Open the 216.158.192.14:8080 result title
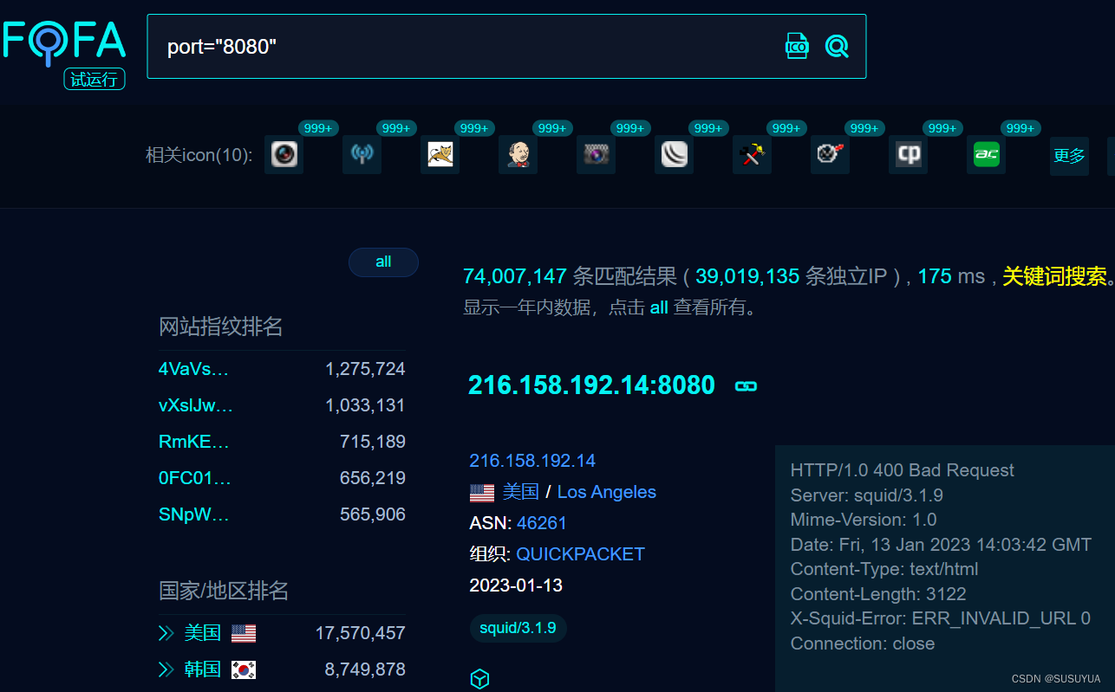1115x692 pixels. (591, 385)
